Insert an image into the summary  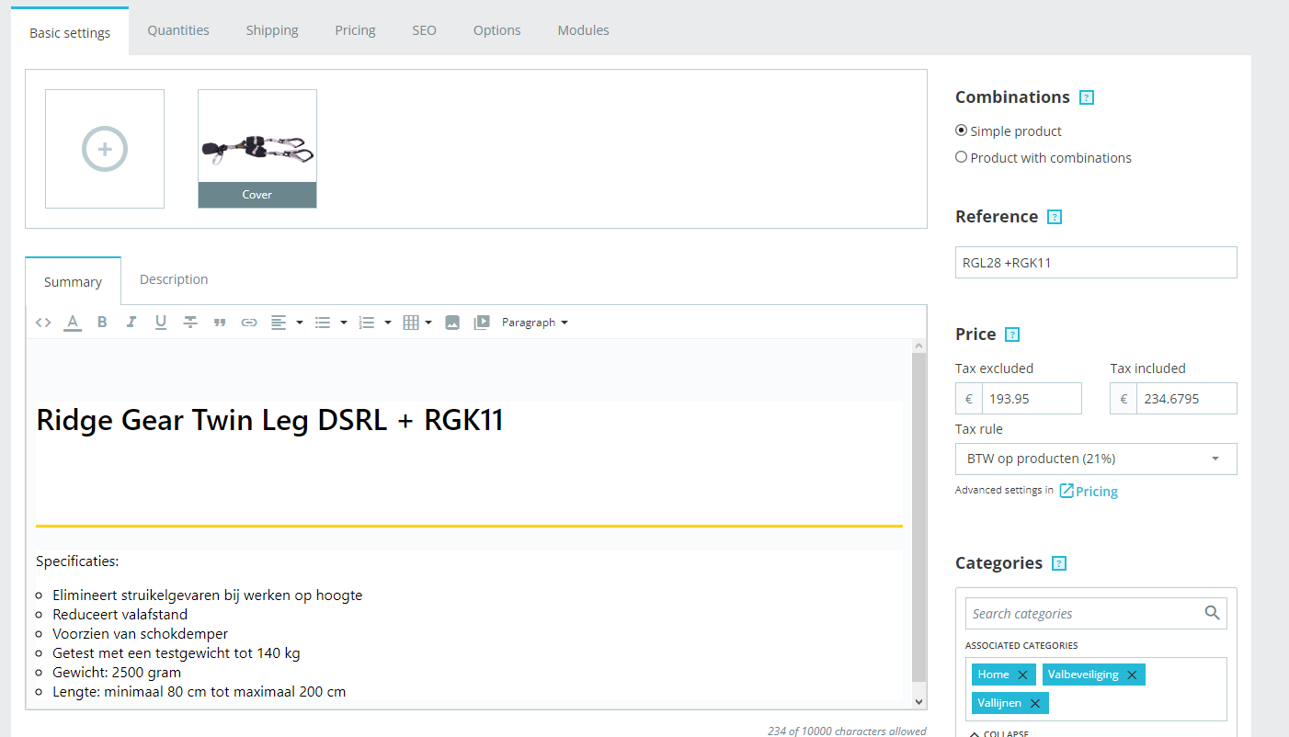click(x=452, y=323)
